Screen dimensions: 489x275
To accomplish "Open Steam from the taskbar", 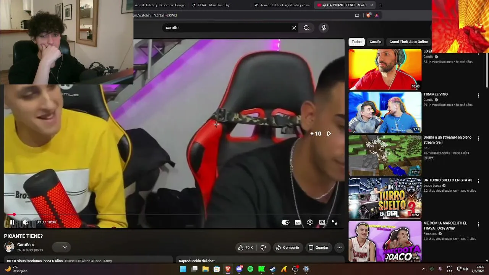I will (272, 269).
